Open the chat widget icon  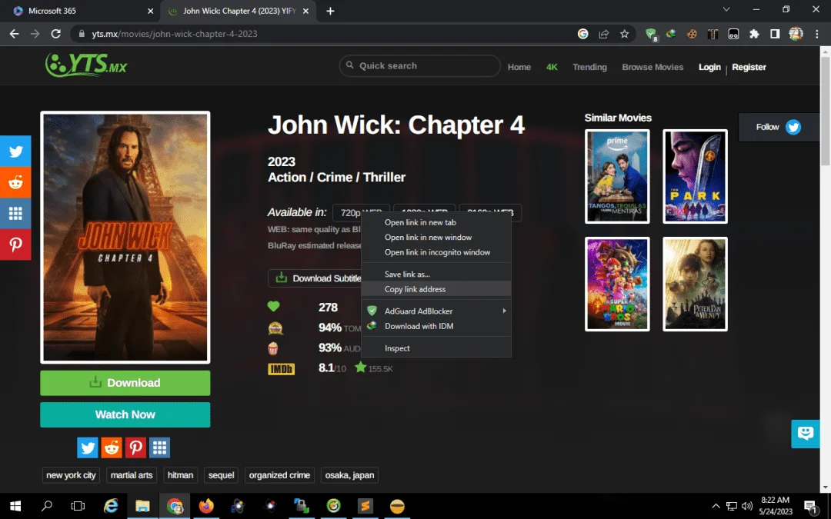click(x=806, y=434)
